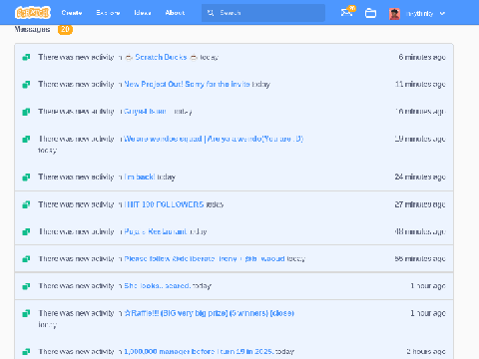Screen dimensions: 479x359
Task: Open the Create menu item
Action: [x=72, y=13]
